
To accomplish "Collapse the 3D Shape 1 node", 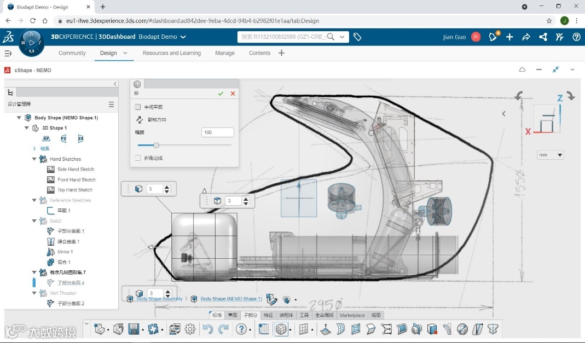I will click(x=26, y=128).
